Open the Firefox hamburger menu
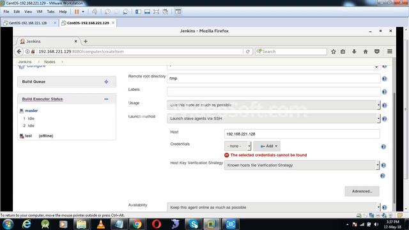 pos(390,52)
